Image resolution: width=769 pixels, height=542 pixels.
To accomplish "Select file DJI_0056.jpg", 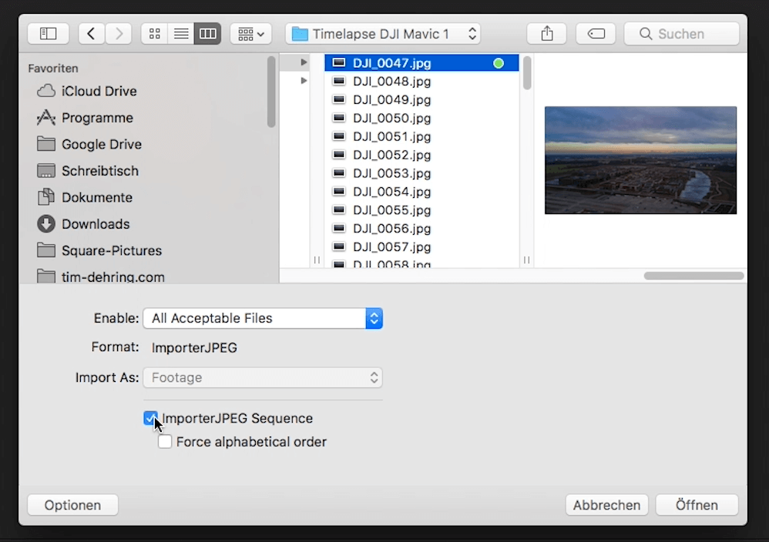I will coord(421,229).
